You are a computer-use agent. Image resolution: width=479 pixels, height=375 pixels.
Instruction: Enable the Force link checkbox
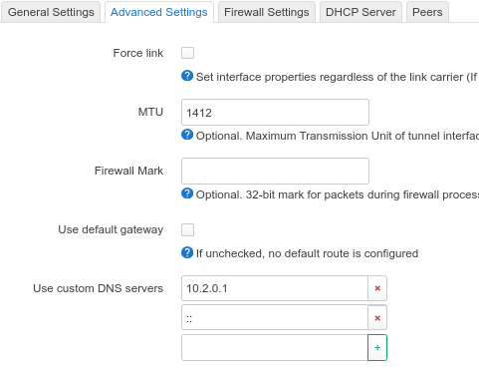(x=187, y=53)
